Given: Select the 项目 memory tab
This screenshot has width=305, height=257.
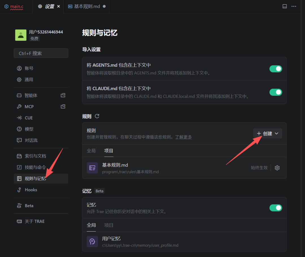Looking at the screenshot, I should pos(109,225).
